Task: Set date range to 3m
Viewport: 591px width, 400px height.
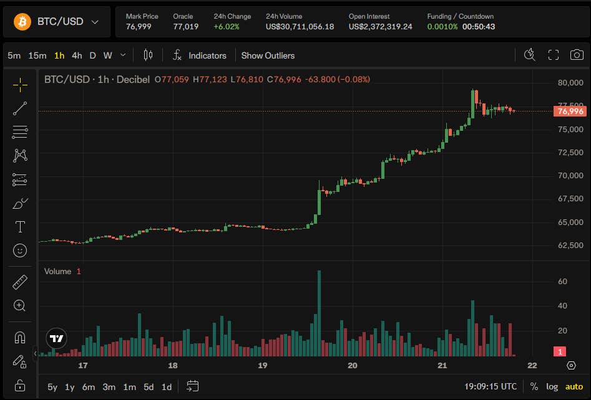Action: tap(109, 387)
